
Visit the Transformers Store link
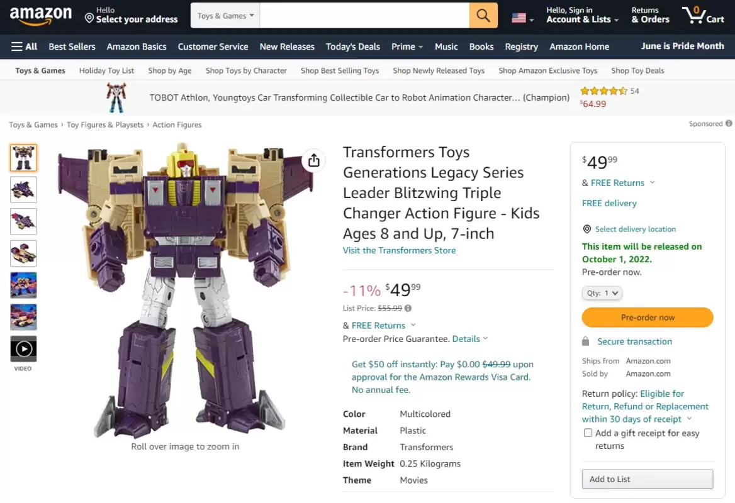click(x=399, y=250)
